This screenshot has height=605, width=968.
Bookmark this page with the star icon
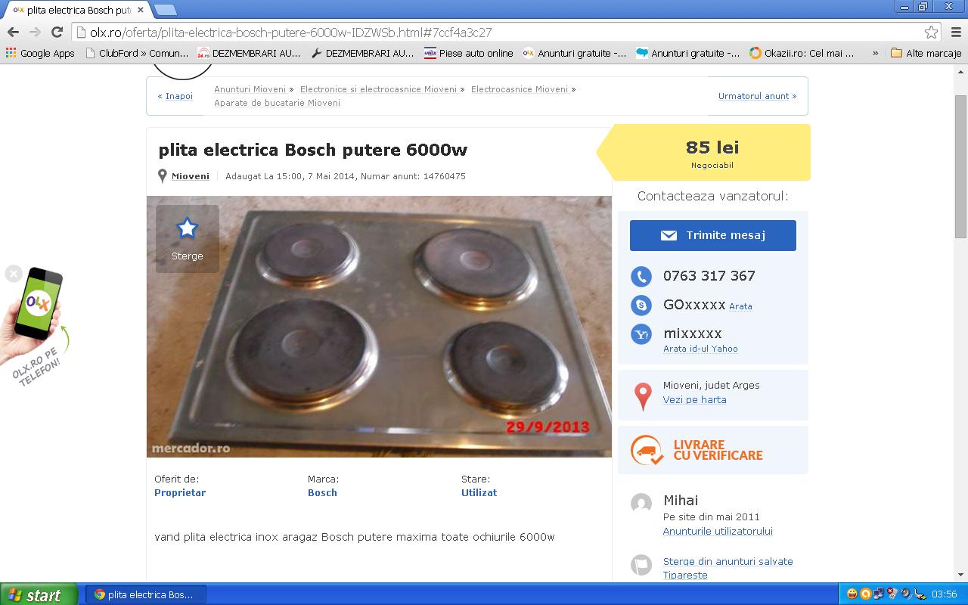[931, 33]
